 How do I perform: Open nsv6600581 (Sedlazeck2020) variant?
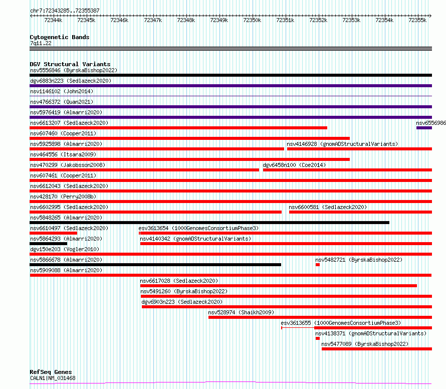328,207
